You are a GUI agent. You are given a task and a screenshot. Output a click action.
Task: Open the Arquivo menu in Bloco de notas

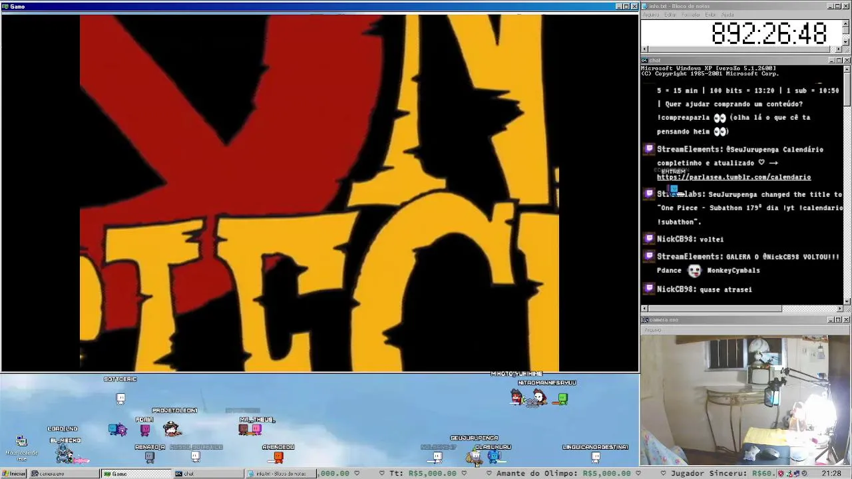coord(650,15)
